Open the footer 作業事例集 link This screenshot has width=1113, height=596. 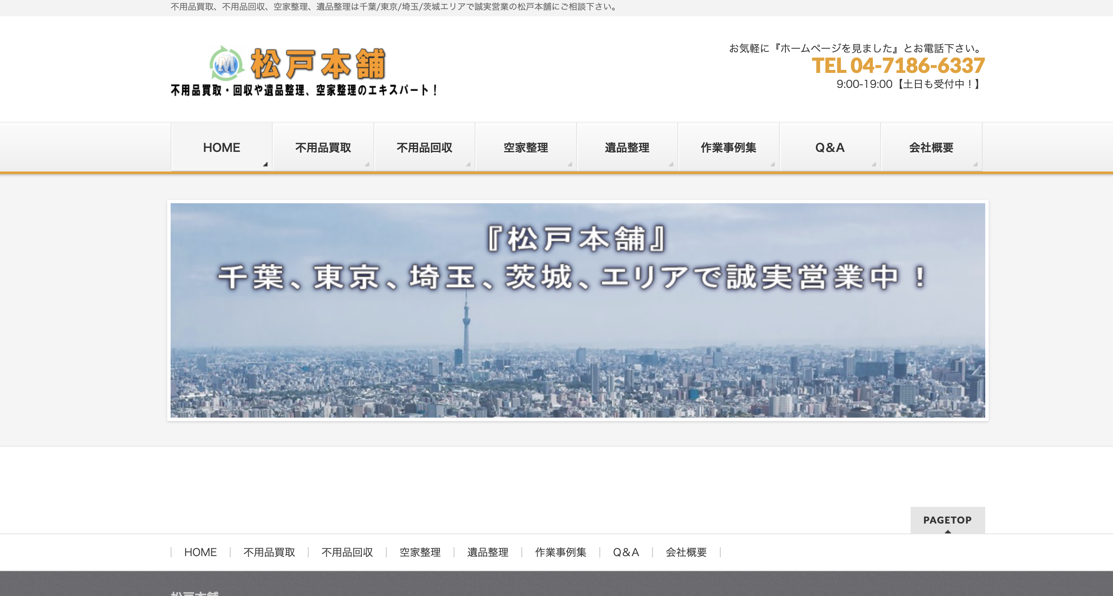(560, 552)
